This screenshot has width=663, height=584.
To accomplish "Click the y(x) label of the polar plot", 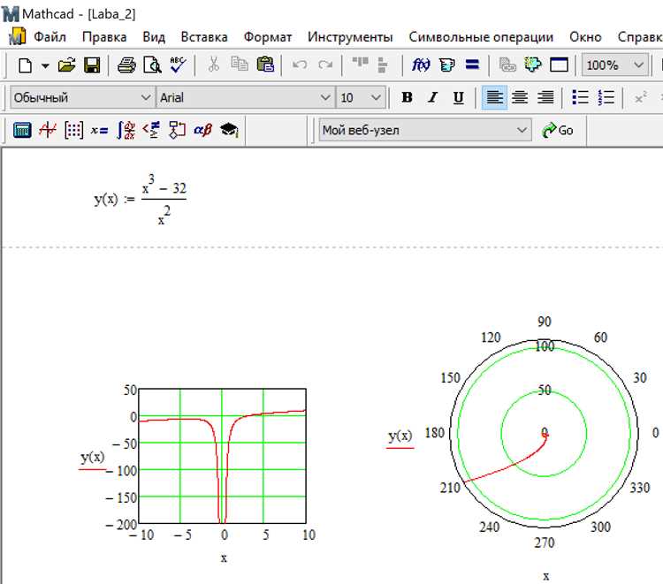I will (x=400, y=436).
